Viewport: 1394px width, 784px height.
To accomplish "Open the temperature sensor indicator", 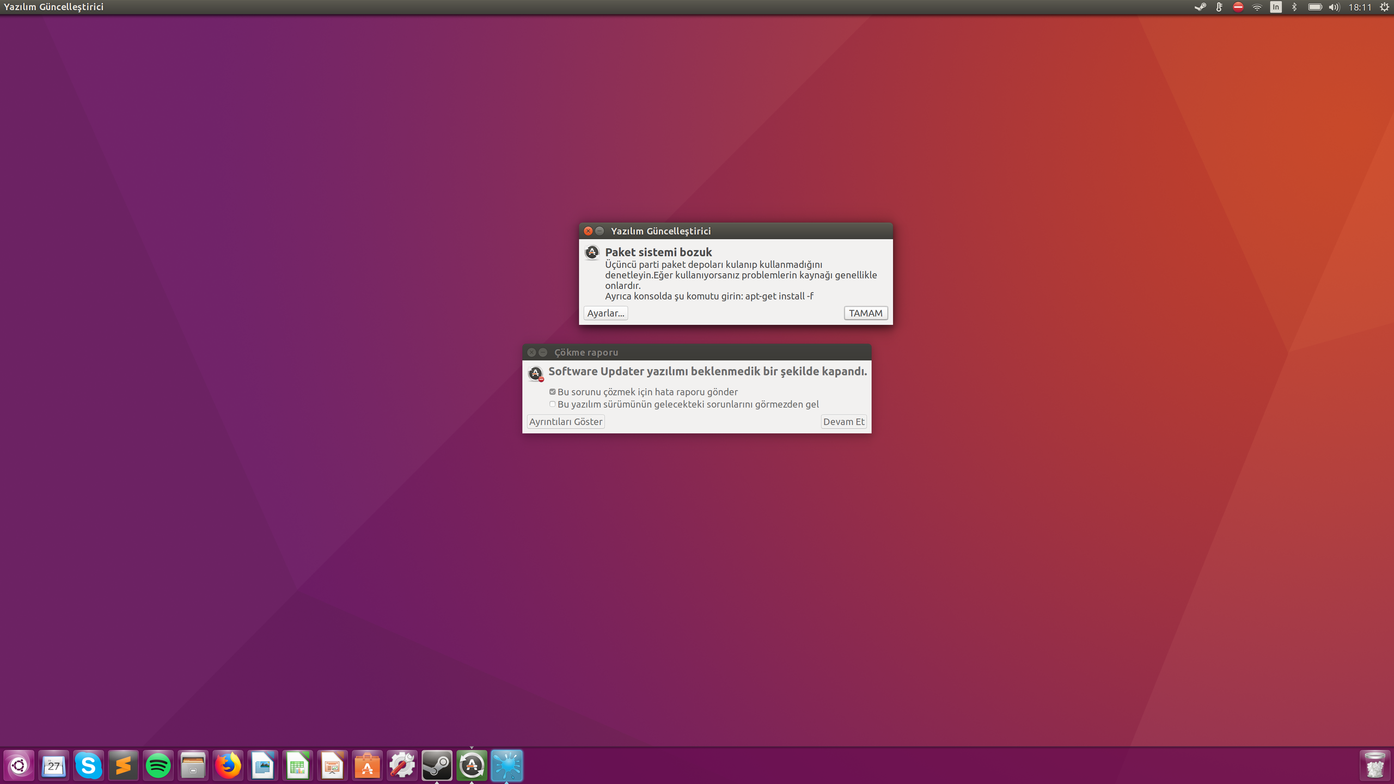I will [x=1219, y=7].
